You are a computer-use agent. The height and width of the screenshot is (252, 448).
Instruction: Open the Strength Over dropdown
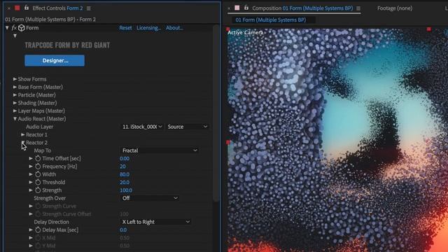pos(149,198)
